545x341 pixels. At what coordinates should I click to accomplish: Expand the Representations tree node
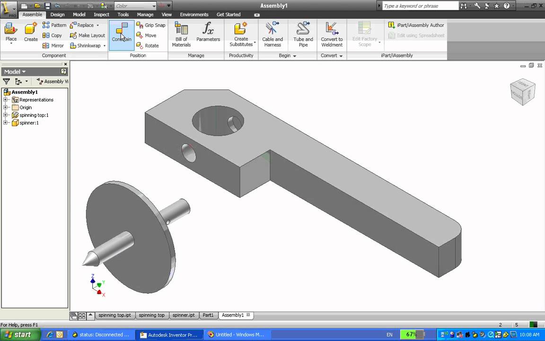(6, 99)
